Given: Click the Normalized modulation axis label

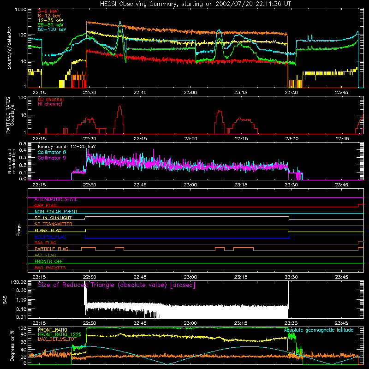Looking at the screenshot, I should pos(12,161).
